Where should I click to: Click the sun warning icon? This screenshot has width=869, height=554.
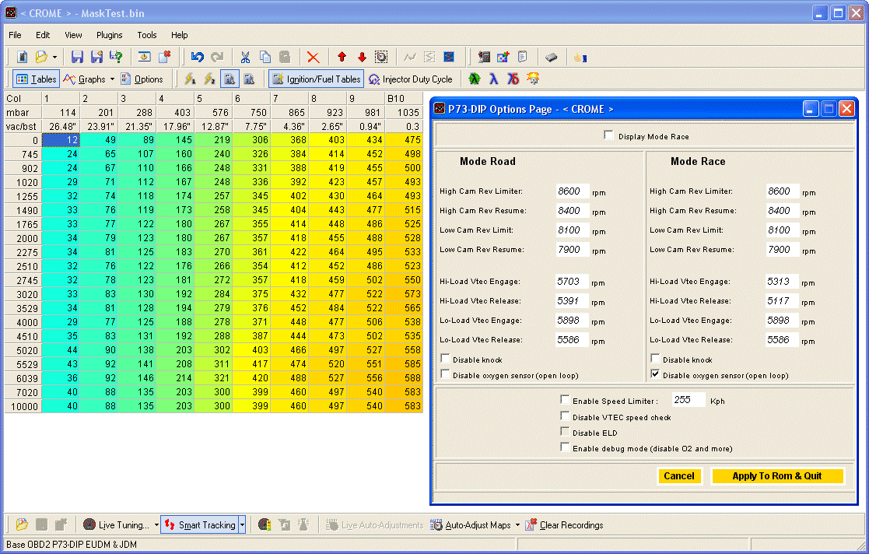pyautogui.click(x=533, y=79)
